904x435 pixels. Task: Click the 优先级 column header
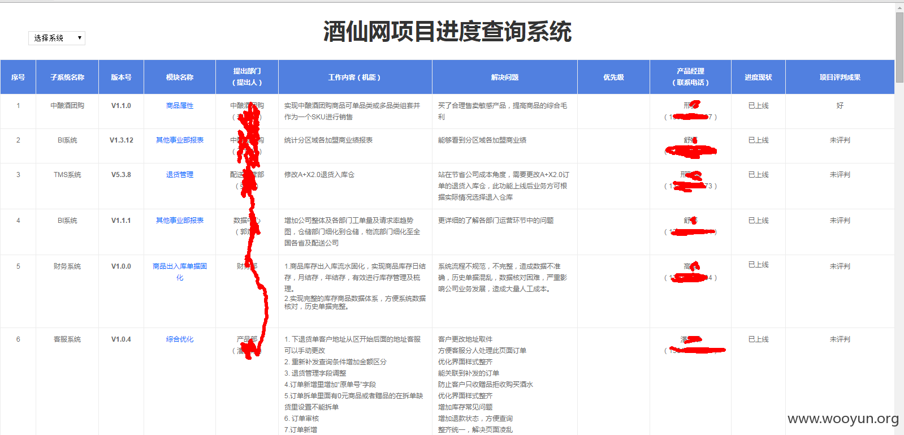pyautogui.click(x=613, y=77)
